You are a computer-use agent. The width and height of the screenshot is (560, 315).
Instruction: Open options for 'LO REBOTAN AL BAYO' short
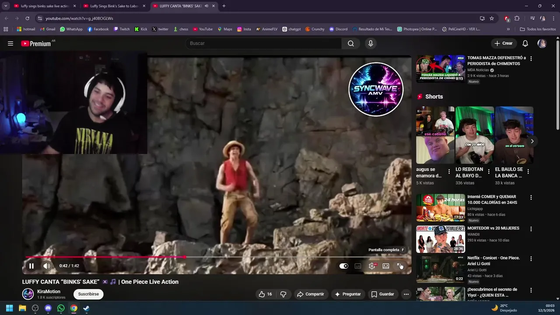coord(488,172)
